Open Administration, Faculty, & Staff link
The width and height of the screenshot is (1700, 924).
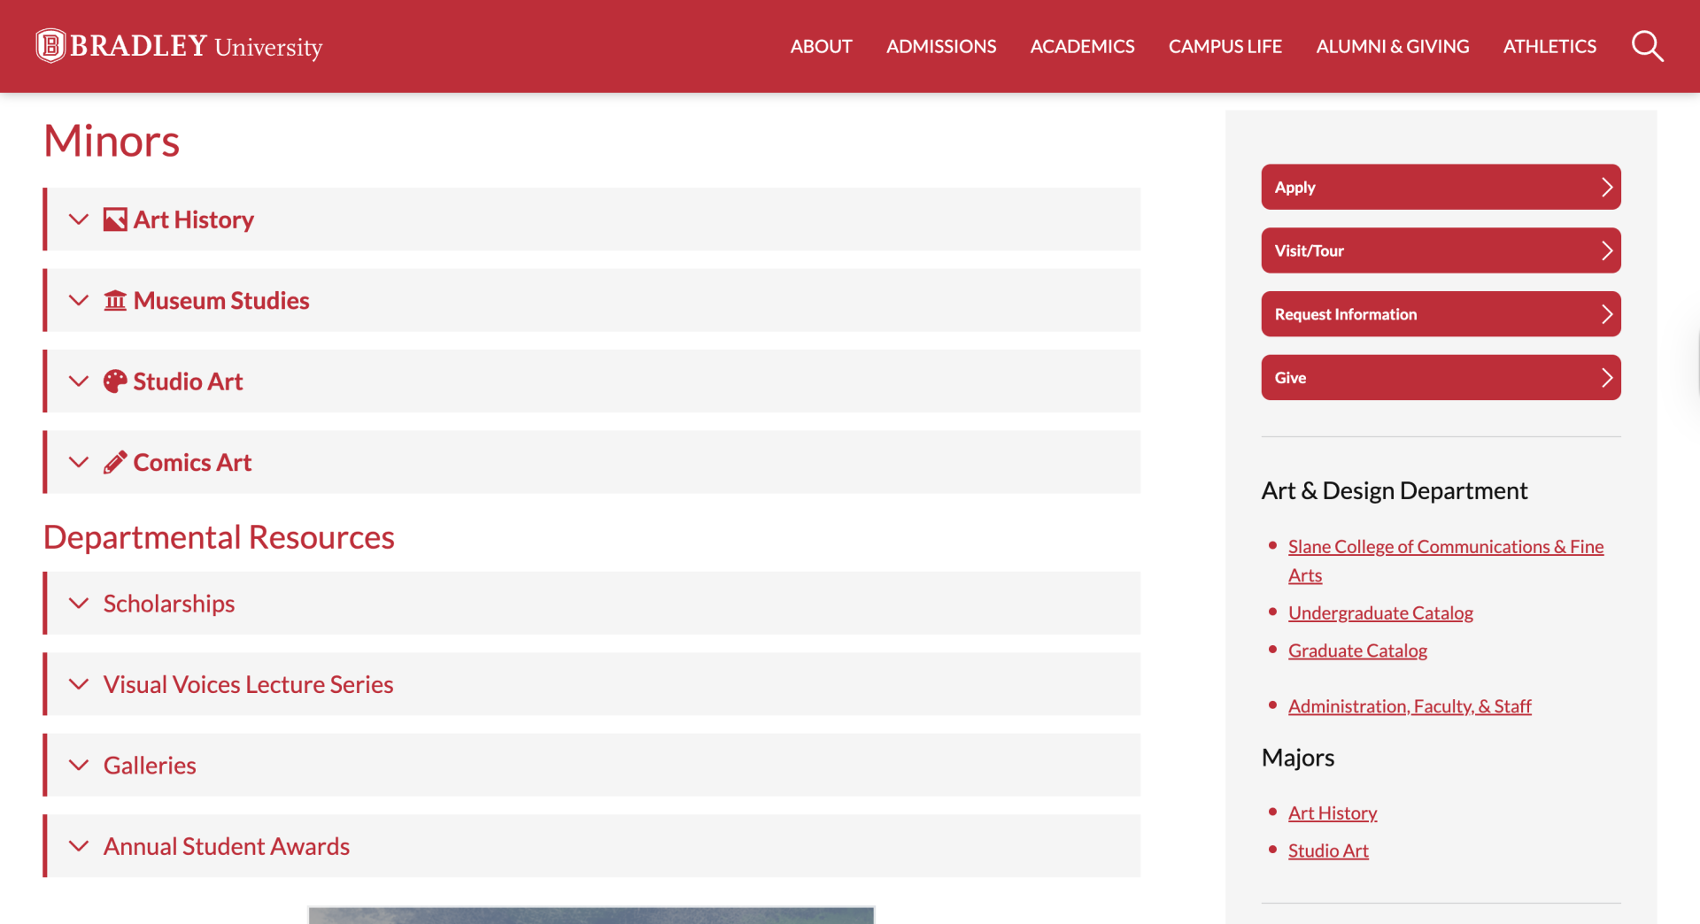[x=1410, y=706]
